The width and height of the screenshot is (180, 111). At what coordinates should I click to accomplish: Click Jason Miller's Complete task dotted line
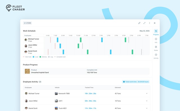coord(82,46)
